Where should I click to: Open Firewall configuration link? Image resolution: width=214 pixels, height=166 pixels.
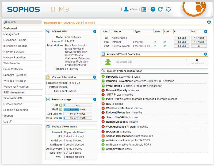[111, 77]
